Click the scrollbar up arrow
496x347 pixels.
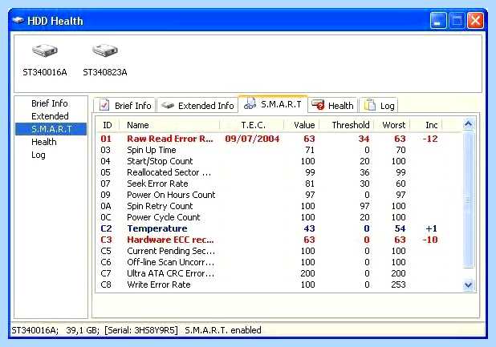point(468,124)
